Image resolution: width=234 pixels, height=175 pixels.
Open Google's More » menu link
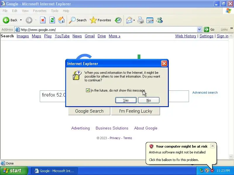click(x=114, y=36)
